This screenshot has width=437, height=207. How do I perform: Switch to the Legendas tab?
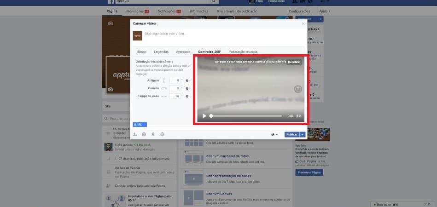pos(161,52)
